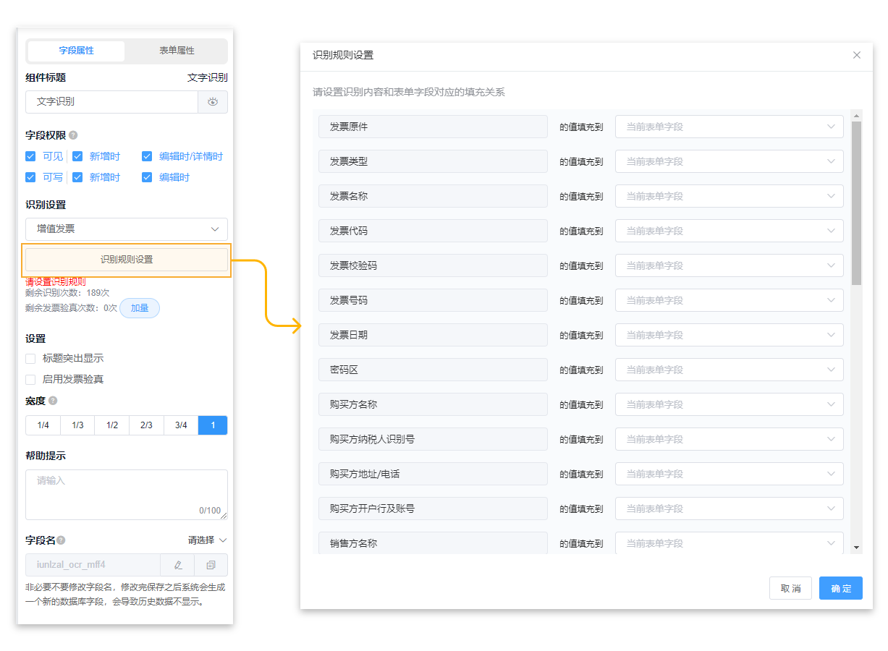Switch to the 表单属性 tab
Viewport: 888px width, 651px height.
point(177,51)
